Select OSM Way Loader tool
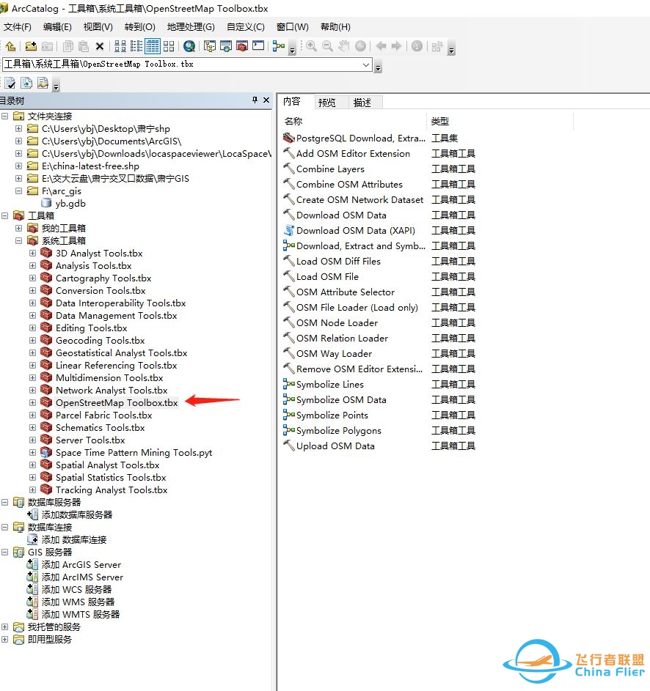650x691 pixels. coord(334,353)
